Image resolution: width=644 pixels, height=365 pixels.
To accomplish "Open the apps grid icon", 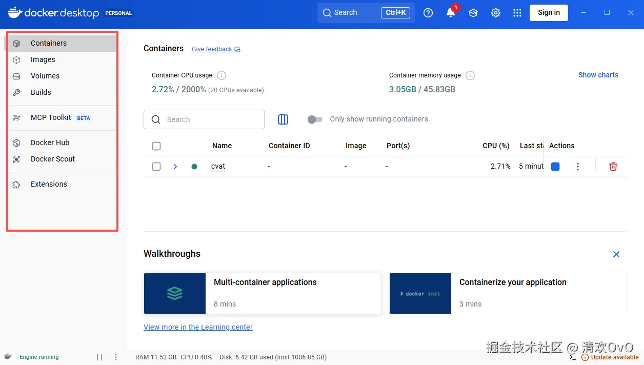I will point(517,13).
